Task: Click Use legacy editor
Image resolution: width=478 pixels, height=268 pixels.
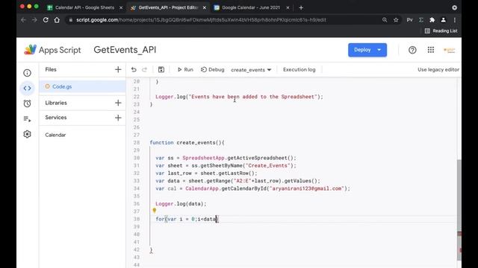Action: click(438, 69)
